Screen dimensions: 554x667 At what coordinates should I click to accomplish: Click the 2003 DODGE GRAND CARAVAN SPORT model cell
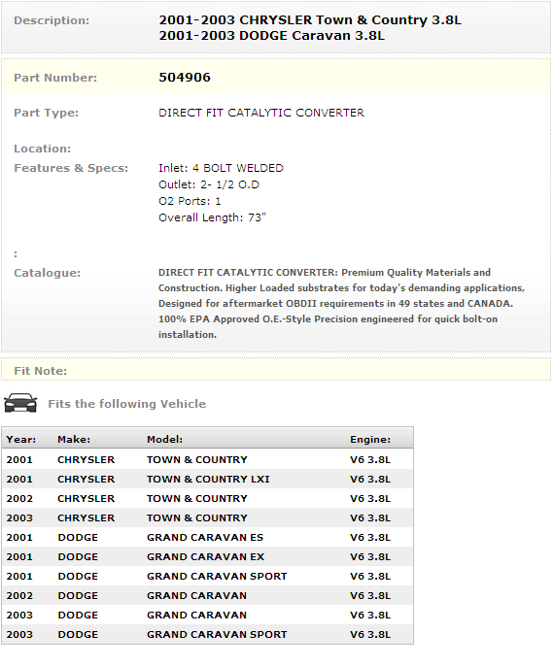tap(217, 635)
